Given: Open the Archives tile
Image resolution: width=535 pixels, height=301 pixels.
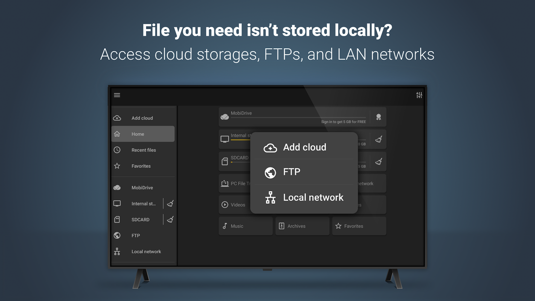Looking at the screenshot, I should 302,226.
